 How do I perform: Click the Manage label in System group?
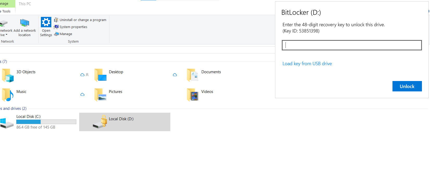[66, 34]
